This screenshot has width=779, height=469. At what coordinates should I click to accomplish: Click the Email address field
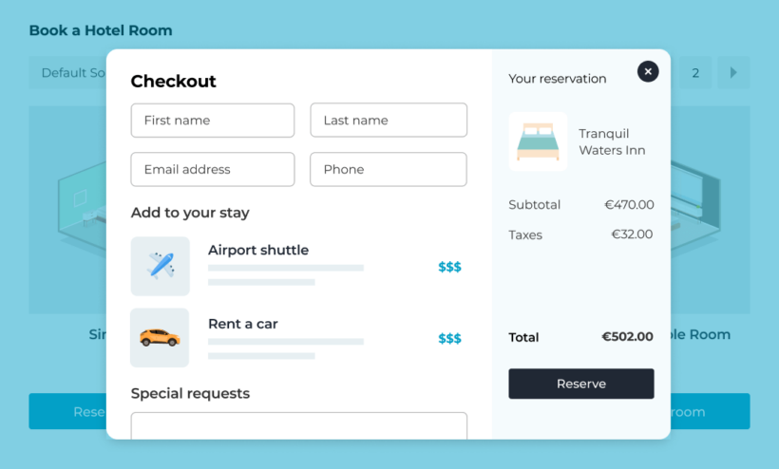(x=213, y=170)
